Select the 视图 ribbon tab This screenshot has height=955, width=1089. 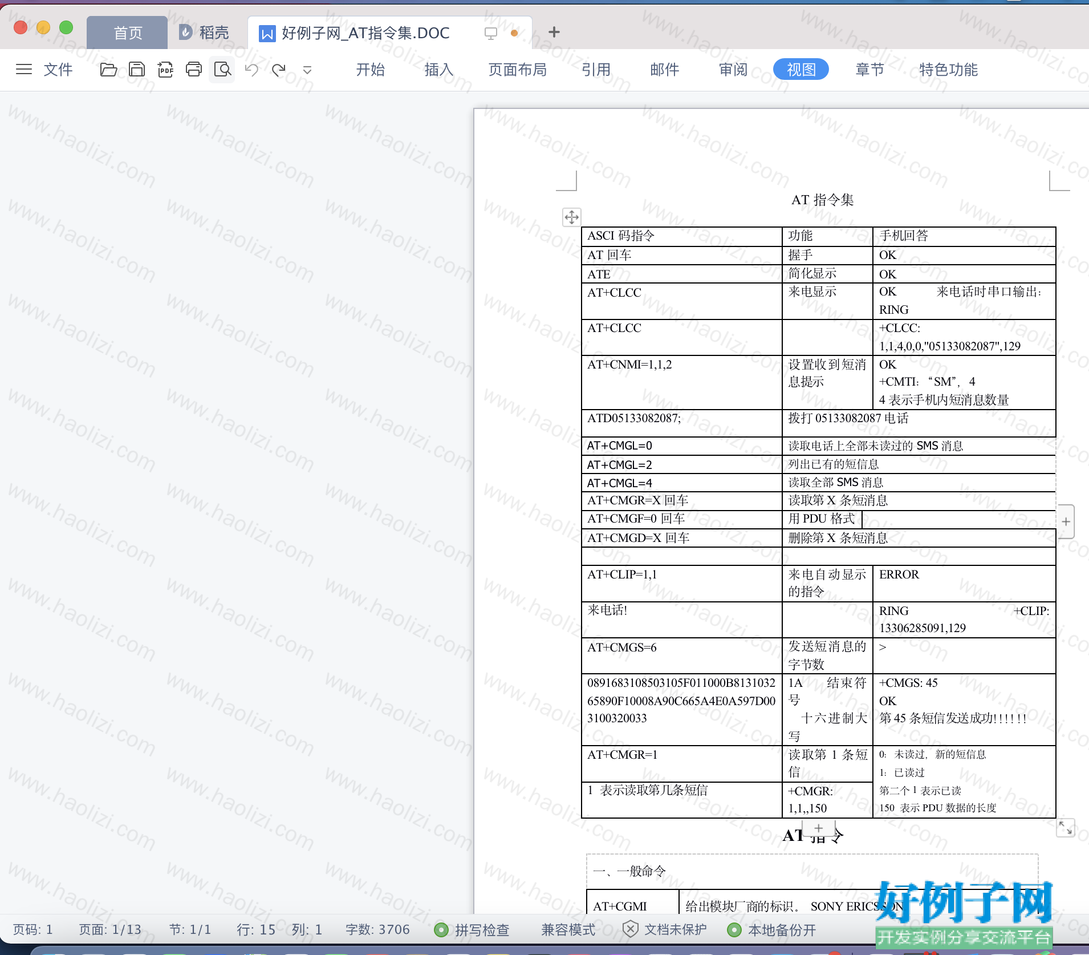(x=801, y=70)
